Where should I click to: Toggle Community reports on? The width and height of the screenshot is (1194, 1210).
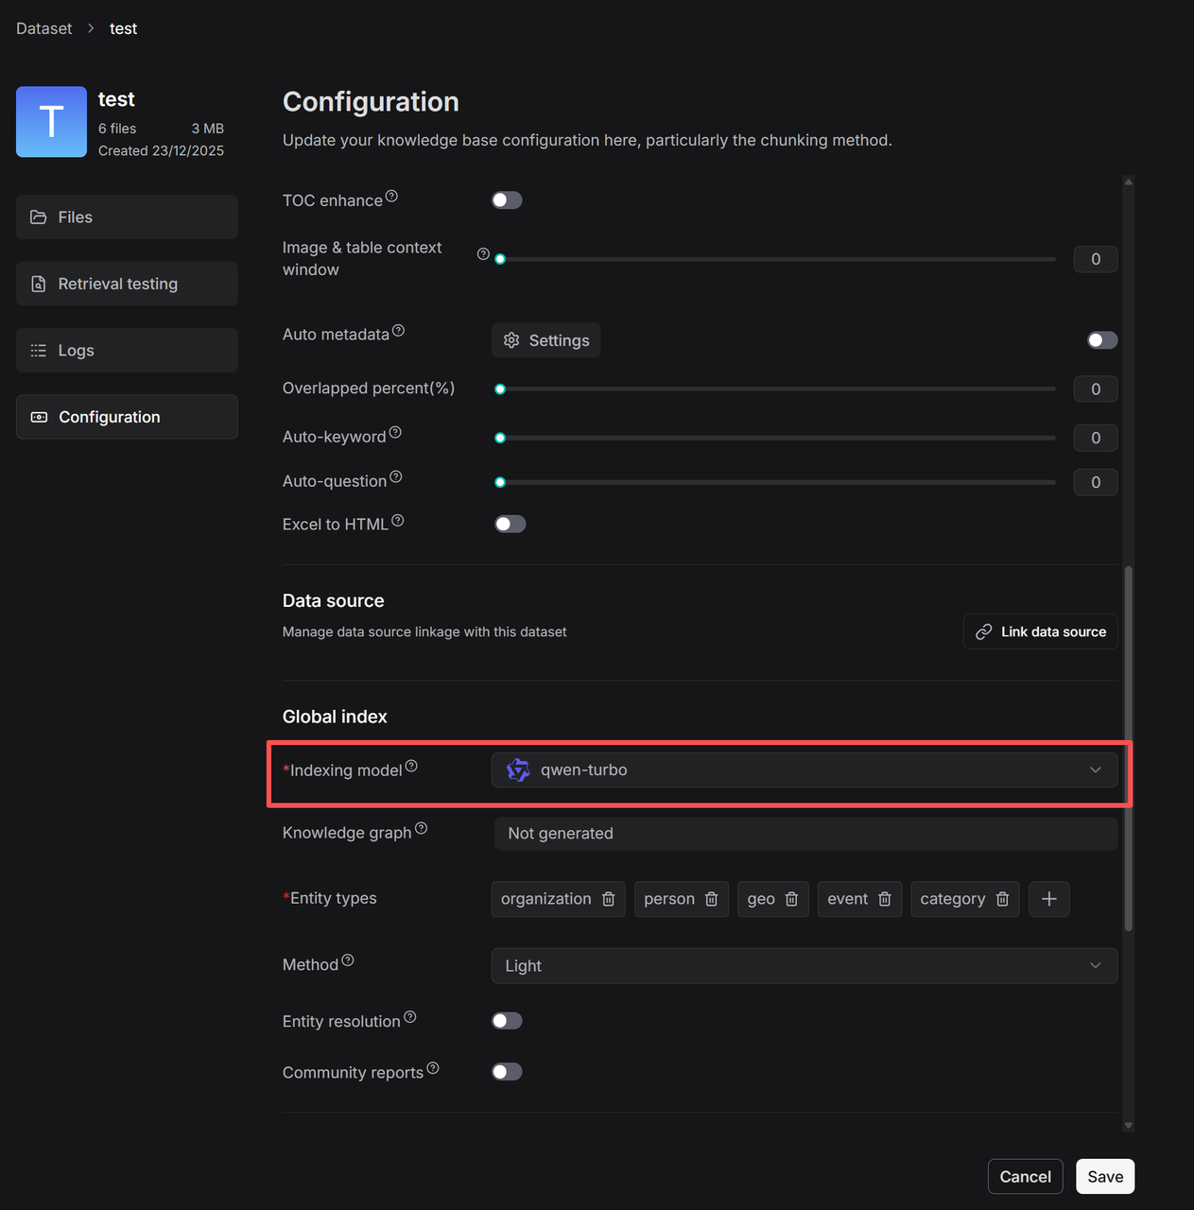tap(507, 1072)
